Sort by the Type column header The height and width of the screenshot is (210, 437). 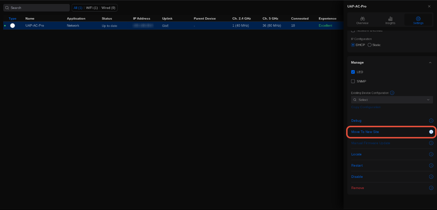click(12, 18)
